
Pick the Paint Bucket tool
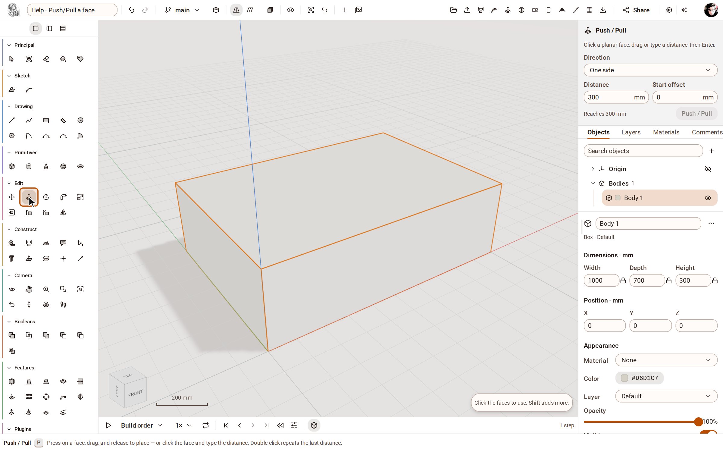pos(63,59)
